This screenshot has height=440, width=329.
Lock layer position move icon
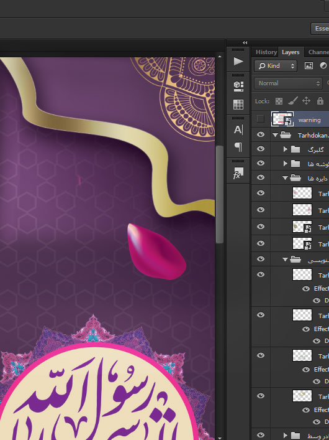pos(306,100)
